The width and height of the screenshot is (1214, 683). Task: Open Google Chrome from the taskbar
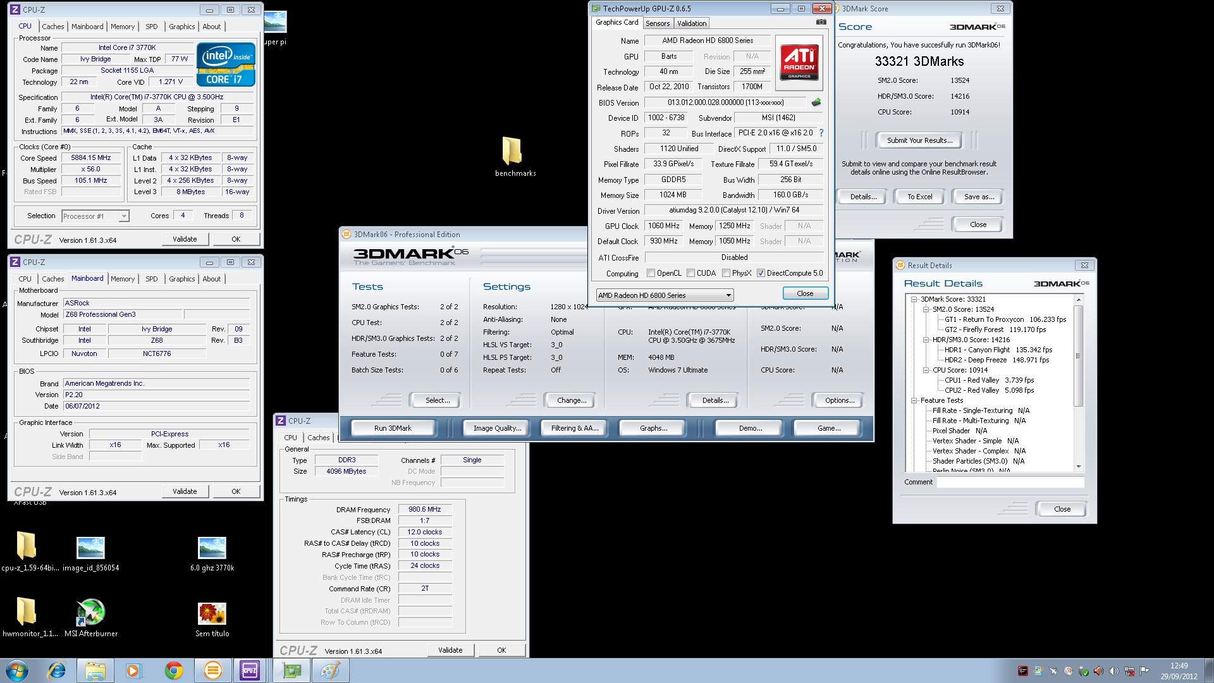pos(173,670)
